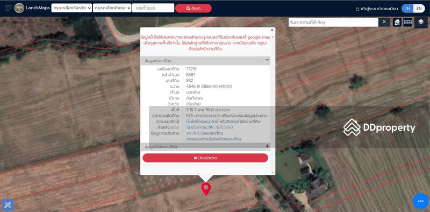Collapse the land parcel information section
Image resolution: width=430 pixels, height=212 pixels.
click(x=267, y=60)
